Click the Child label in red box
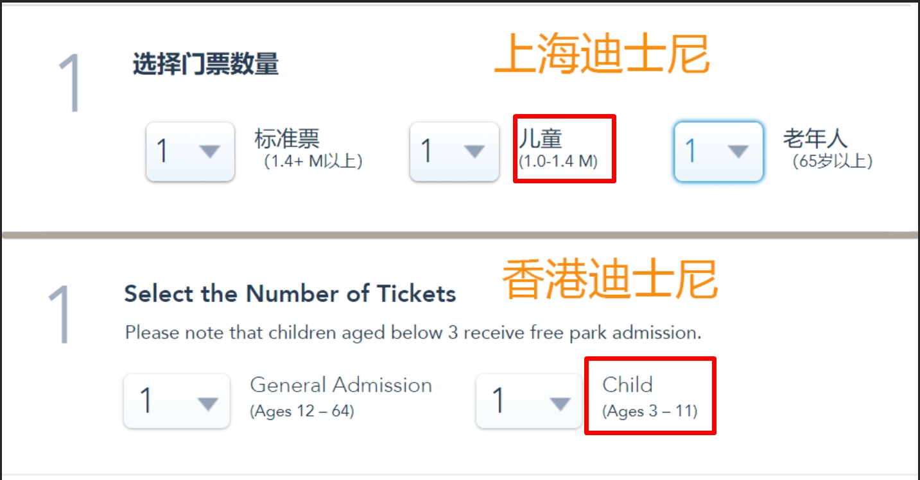Image resolution: width=920 pixels, height=480 pixels. tap(627, 385)
